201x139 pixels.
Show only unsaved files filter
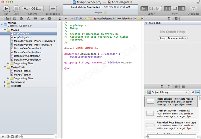(x=17, y=137)
